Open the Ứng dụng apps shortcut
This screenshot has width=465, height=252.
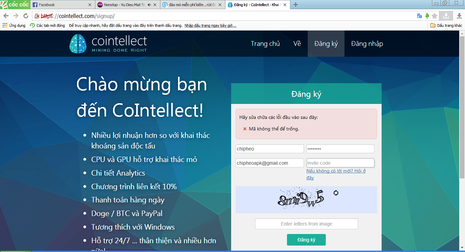pyautogui.click(x=14, y=25)
